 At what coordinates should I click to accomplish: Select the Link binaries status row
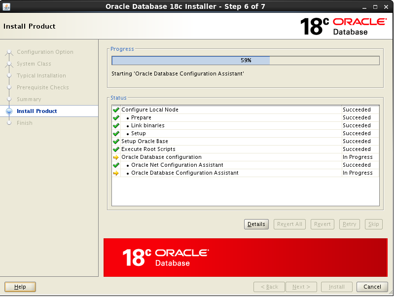pyautogui.click(x=144, y=125)
